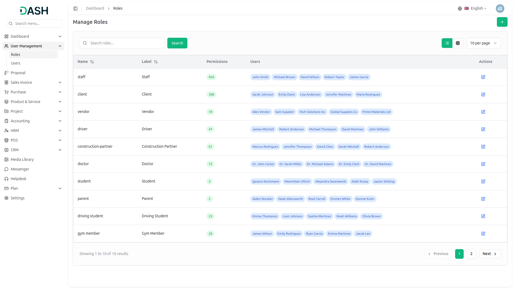Go to the Next results page
This screenshot has width=514, height=289.
click(x=490, y=254)
